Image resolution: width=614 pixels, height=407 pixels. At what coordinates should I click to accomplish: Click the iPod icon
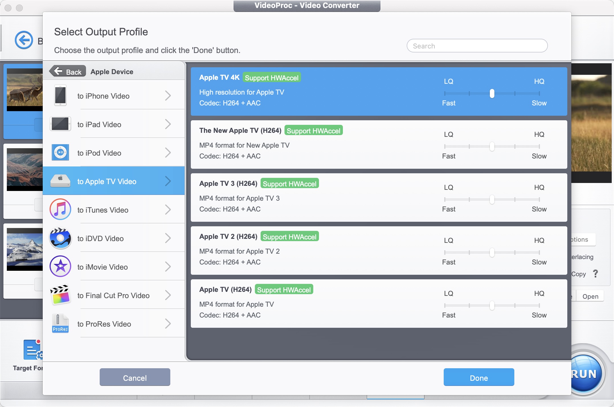pos(60,152)
